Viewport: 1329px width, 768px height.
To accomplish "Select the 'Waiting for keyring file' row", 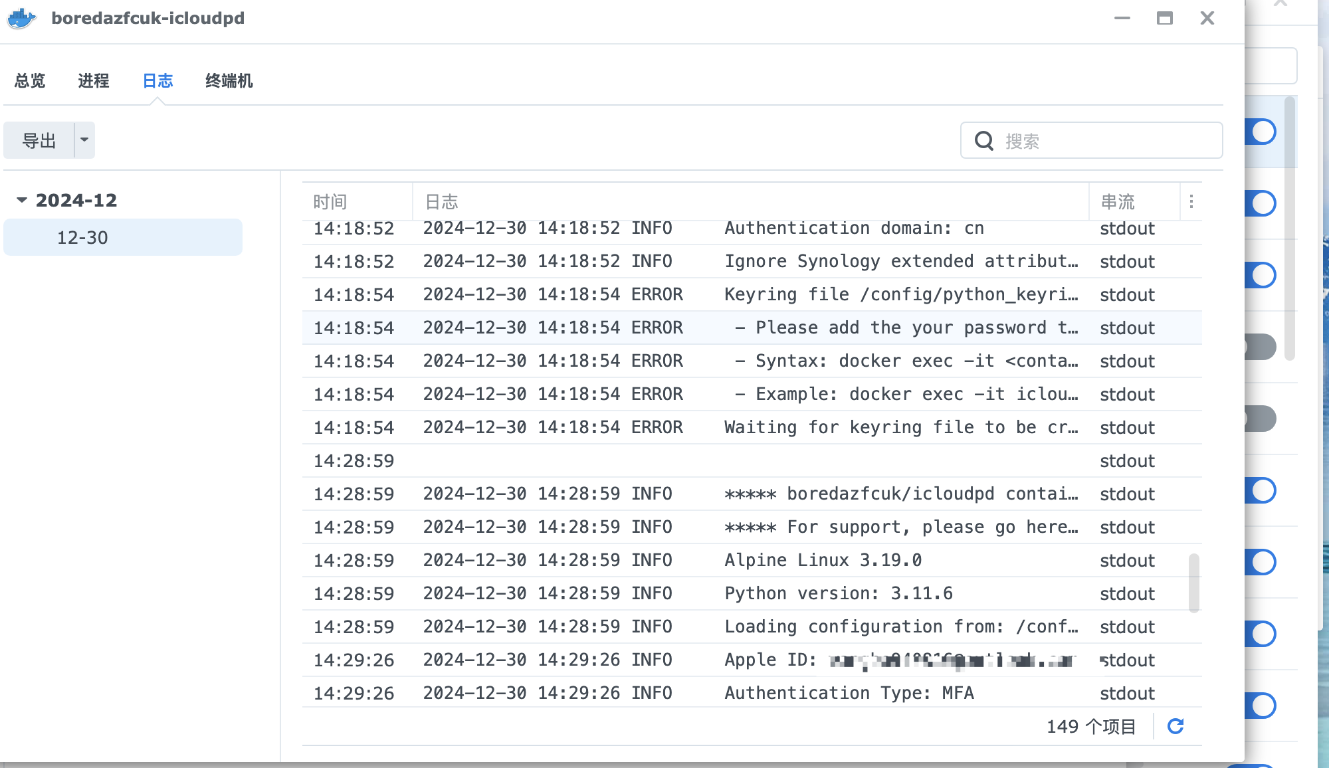I will coord(752,427).
